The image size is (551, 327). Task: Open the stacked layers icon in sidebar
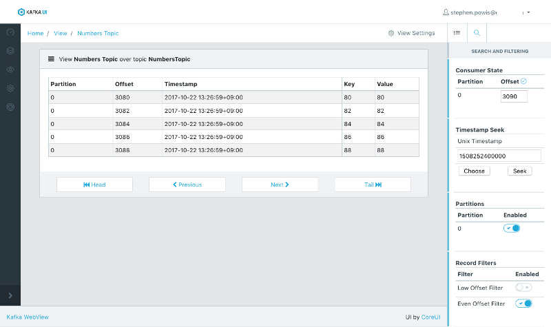coord(10,51)
